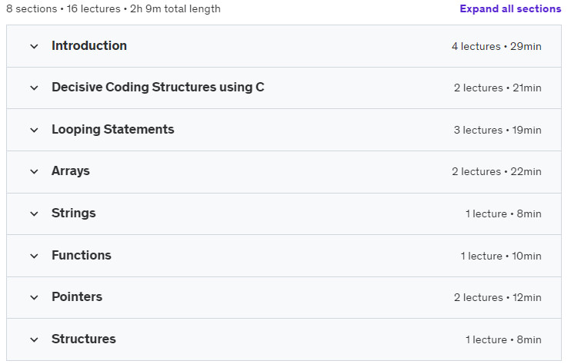Click the '2 lectures • 22min' text

[496, 171]
